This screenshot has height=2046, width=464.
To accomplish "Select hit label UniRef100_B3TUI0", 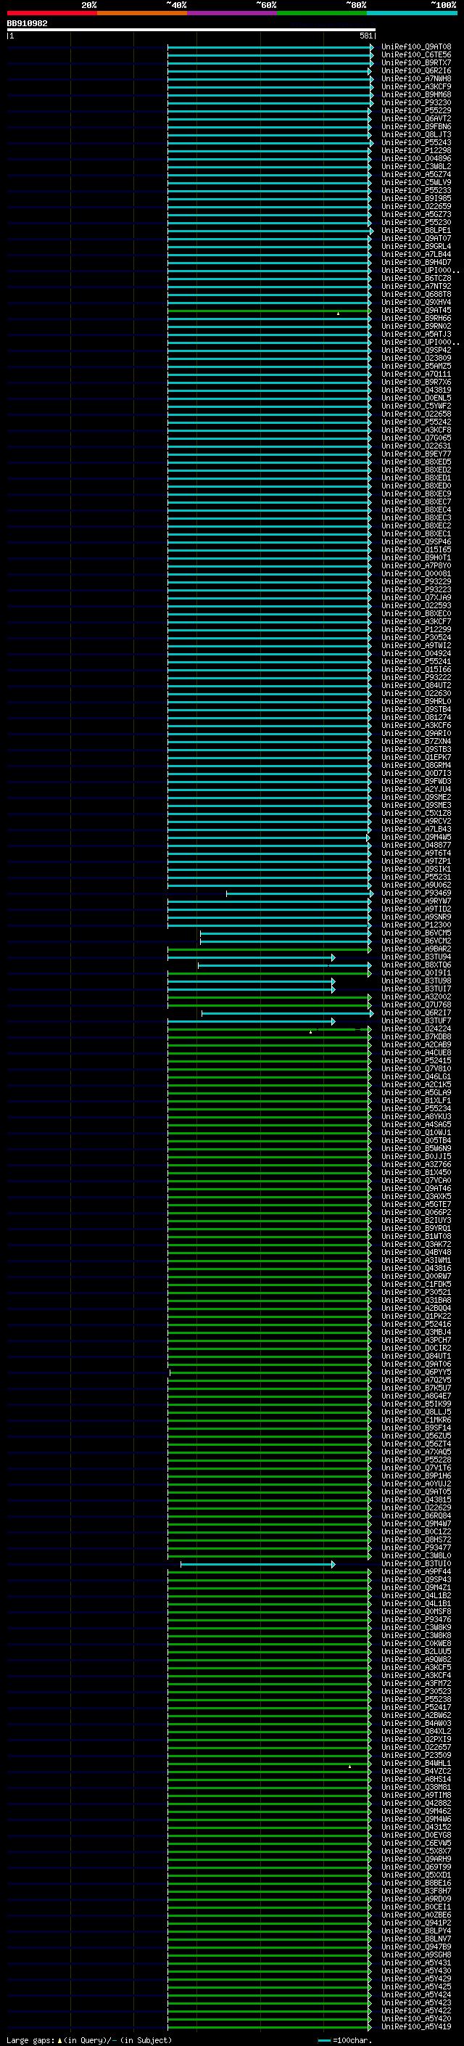I will tap(416, 1565).
